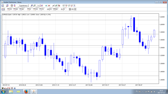Switch to bar (OHLC) chart style

[x=56, y=5]
